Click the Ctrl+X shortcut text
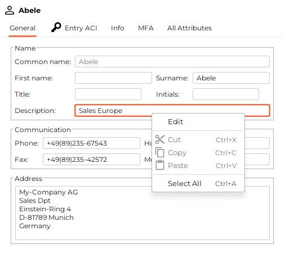The height and width of the screenshot is (258, 285). click(x=226, y=140)
